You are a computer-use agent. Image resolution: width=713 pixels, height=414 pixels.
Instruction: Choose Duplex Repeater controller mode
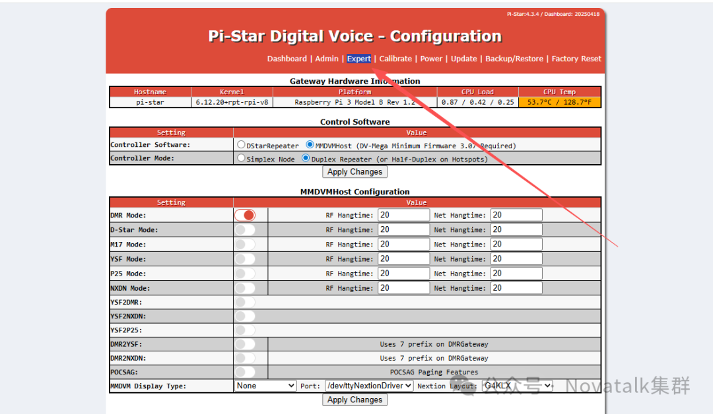306,158
